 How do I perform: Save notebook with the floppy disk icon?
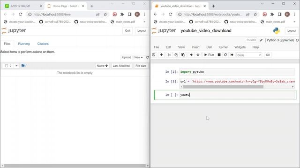(154, 55)
